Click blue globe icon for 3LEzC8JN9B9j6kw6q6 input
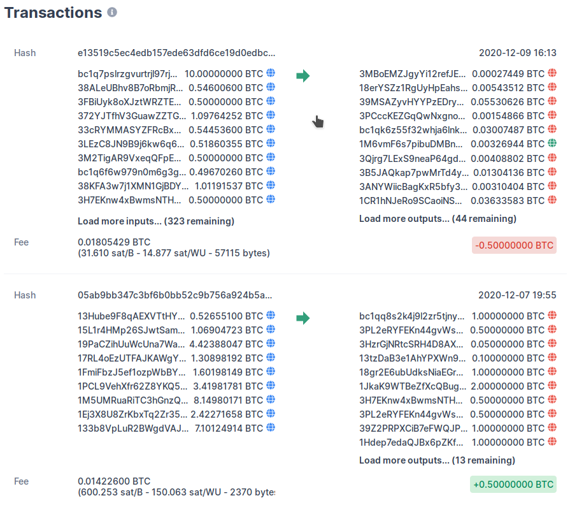 pyautogui.click(x=271, y=143)
